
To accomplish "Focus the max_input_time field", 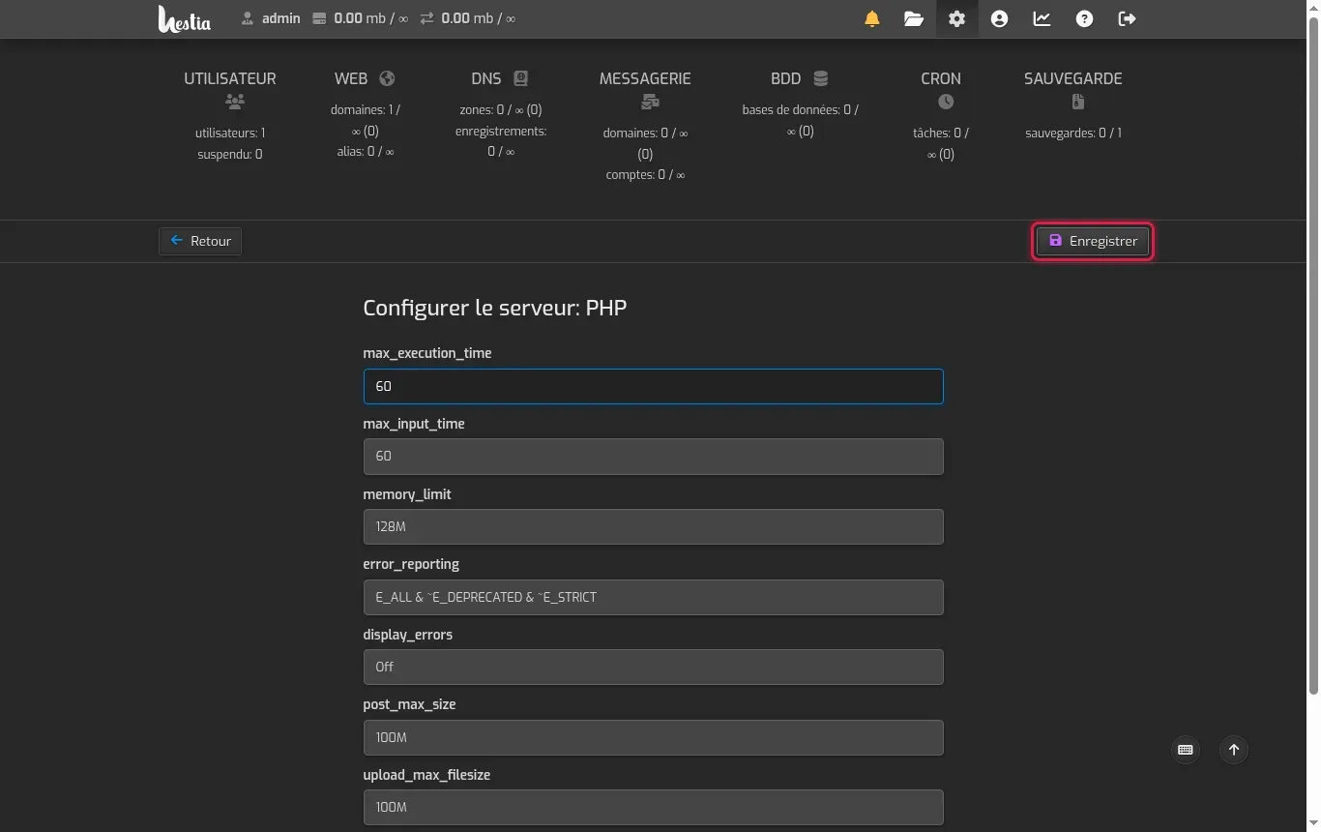I will [653, 457].
